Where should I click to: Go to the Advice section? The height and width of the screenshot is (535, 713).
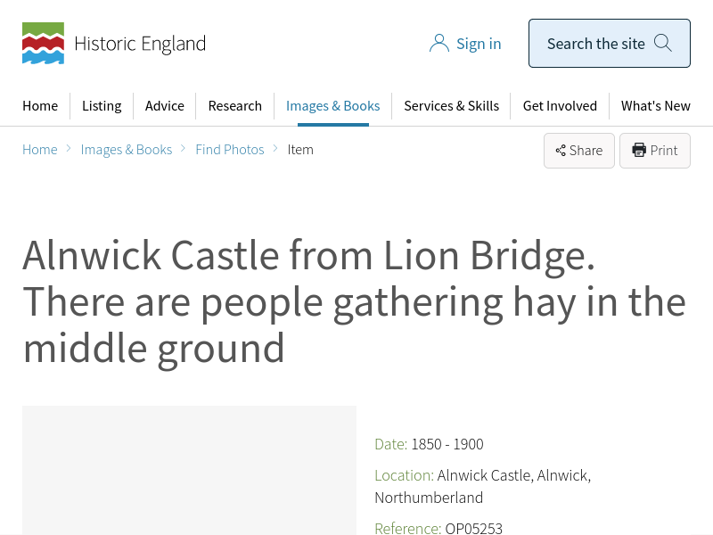pos(165,106)
